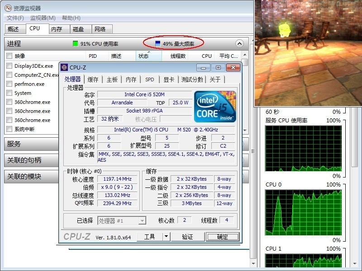This screenshot has width=362, height=271.
Task: Check the Display3DEx.exe process checkbox
Action: [x=10, y=66]
